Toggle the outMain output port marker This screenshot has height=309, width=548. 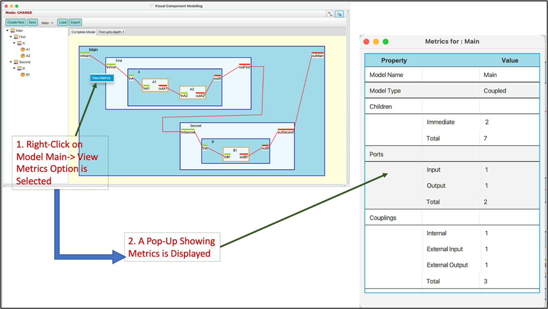coord(318,52)
